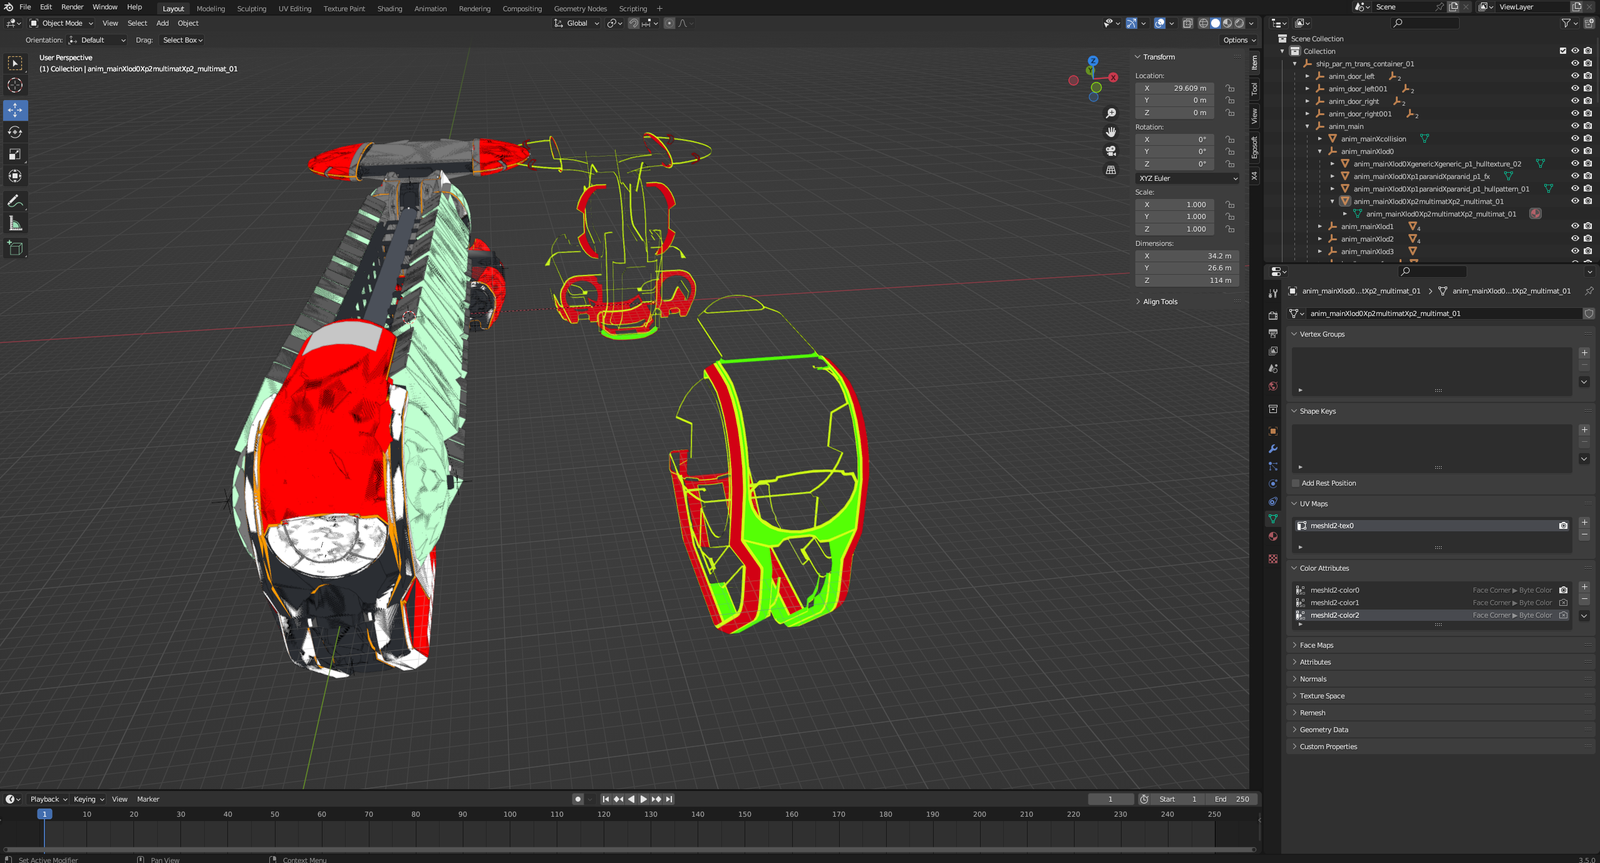This screenshot has width=1600, height=863.
Task: Switch viewport to wireframe shading
Action: (x=1204, y=23)
